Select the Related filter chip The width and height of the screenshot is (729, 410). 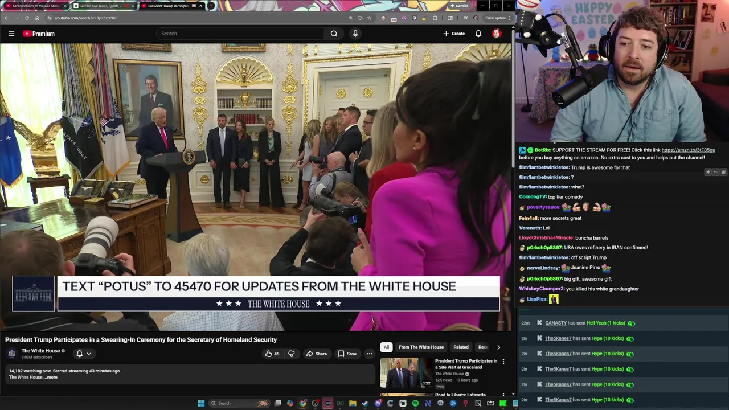click(x=461, y=347)
